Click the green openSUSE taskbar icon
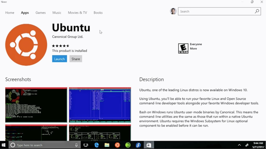Viewport: 266px width, 149px height. pos(128,145)
